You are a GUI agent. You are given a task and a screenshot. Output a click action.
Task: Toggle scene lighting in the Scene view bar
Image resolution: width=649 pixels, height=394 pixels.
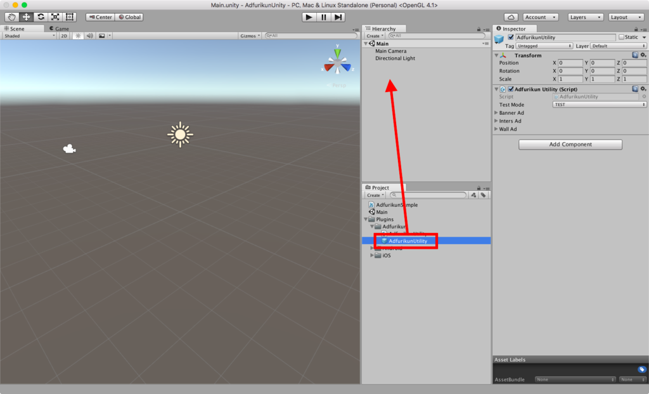(x=77, y=36)
